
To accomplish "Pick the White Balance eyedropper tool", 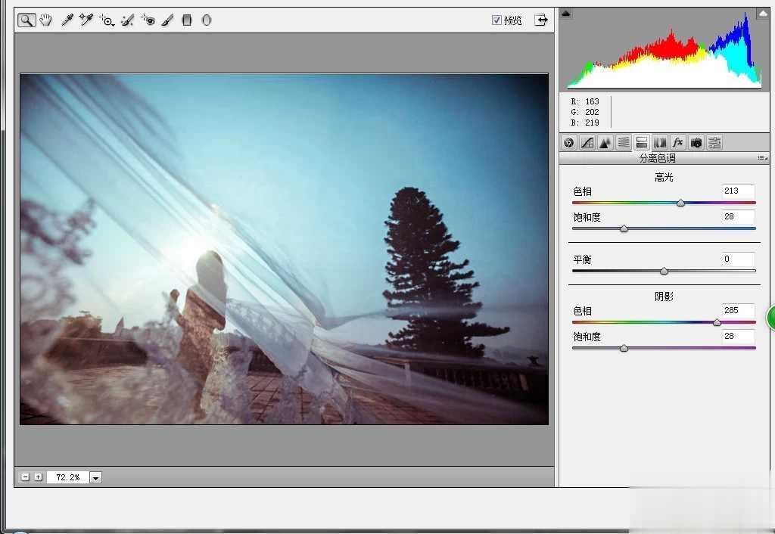I will pyautogui.click(x=67, y=20).
